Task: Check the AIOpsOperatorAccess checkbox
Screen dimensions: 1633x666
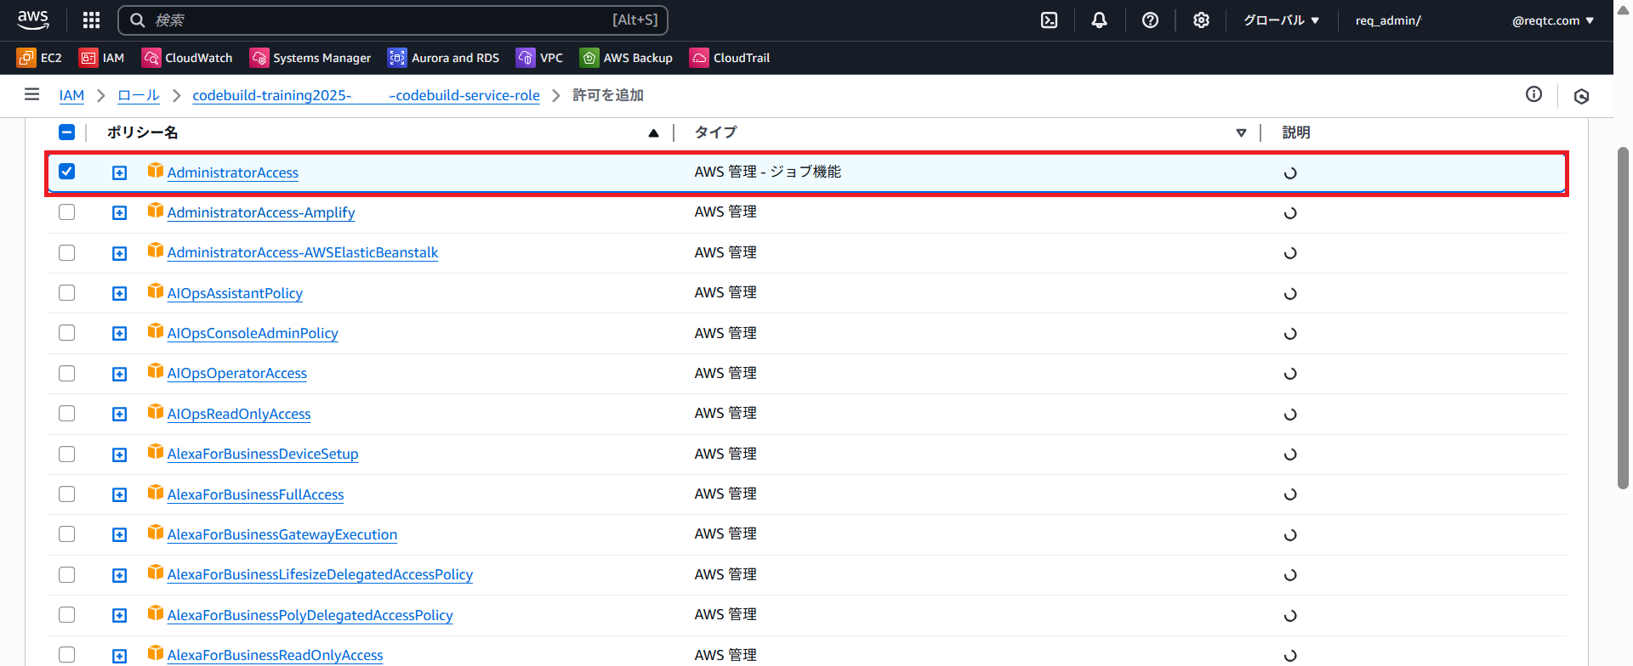Action: pyautogui.click(x=66, y=373)
